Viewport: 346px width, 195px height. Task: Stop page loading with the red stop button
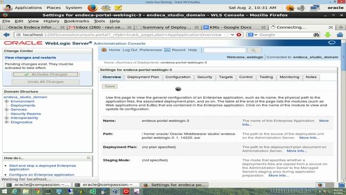[x=239, y=35]
